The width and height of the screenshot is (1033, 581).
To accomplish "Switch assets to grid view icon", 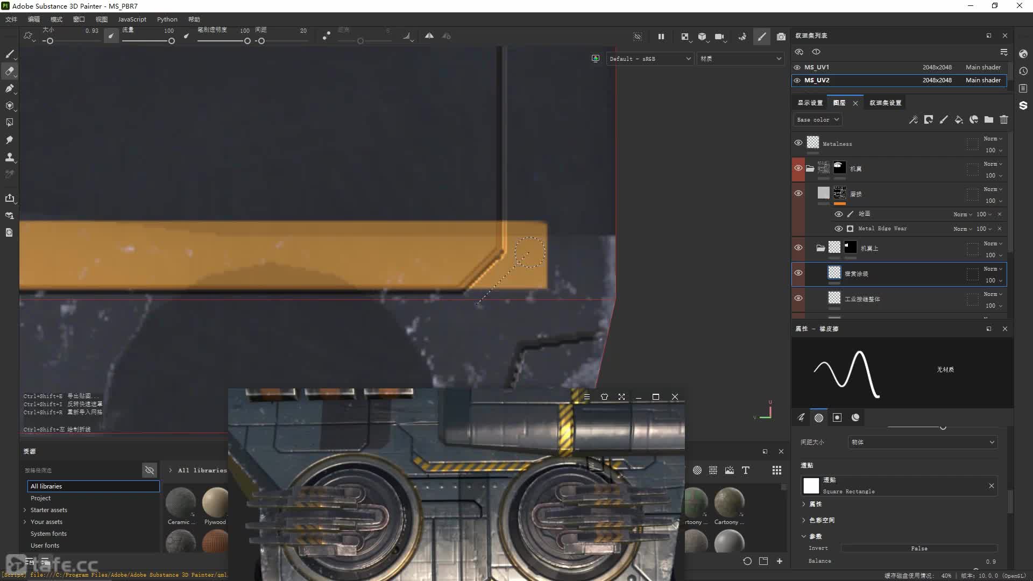I will 776,470.
